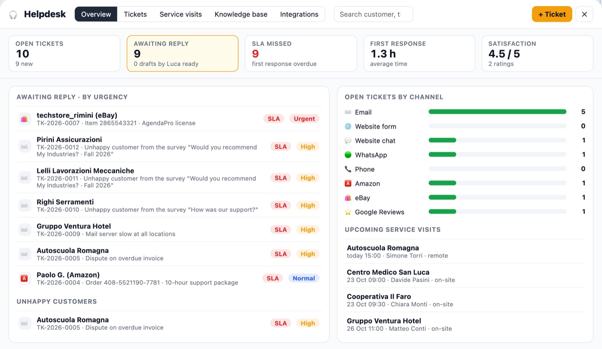
Task: Click the SLA badge on Righi Serramenti
Action: 281,205
